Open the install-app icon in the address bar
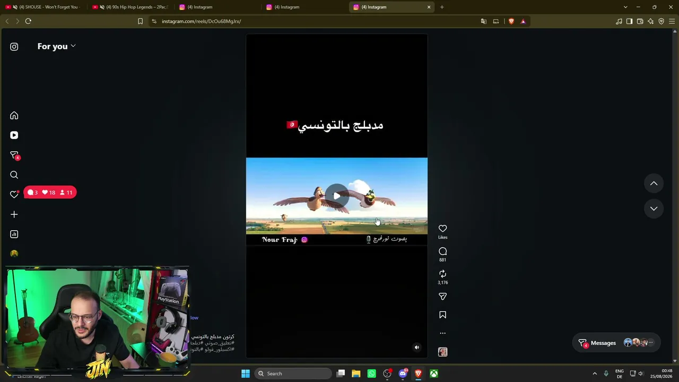Viewport: 679px width, 382px height. pos(496,21)
